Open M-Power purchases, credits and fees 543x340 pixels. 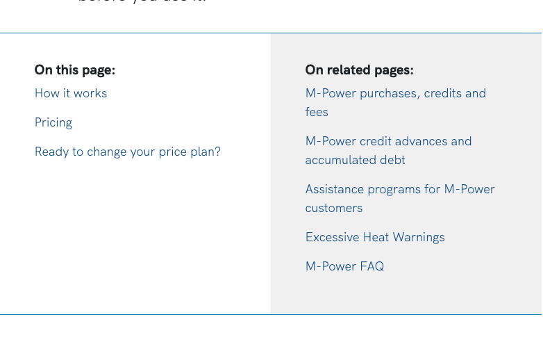[395, 93]
